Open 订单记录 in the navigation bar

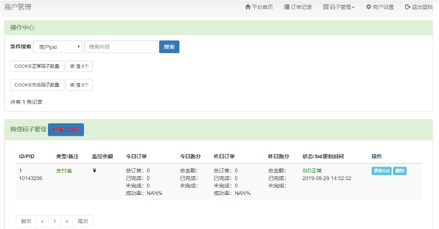298,7
